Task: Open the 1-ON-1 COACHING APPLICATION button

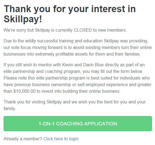Action: (x=78, y=123)
